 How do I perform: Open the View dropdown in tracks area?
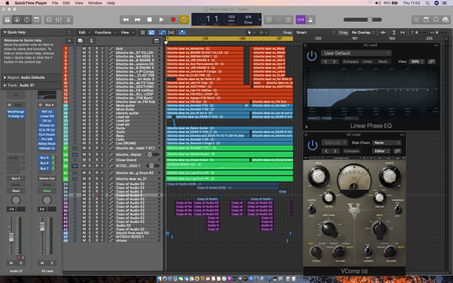coord(127,32)
